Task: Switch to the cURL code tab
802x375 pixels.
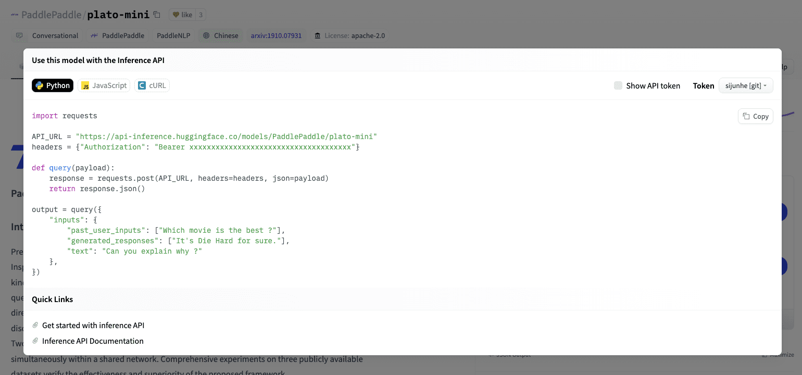Action: pos(152,85)
